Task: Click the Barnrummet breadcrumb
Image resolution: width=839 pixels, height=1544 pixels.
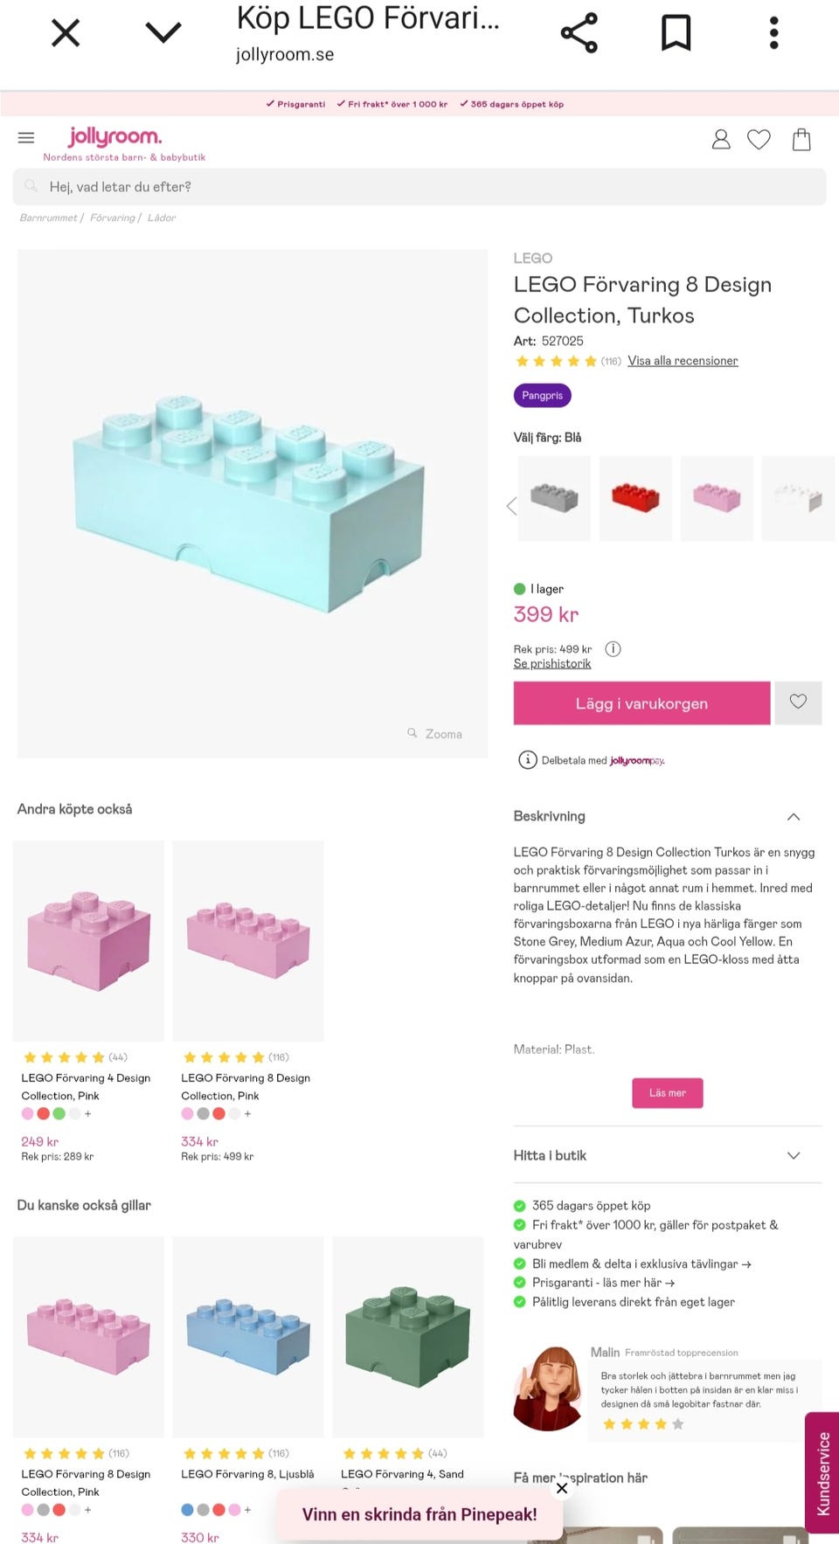Action: [x=48, y=218]
